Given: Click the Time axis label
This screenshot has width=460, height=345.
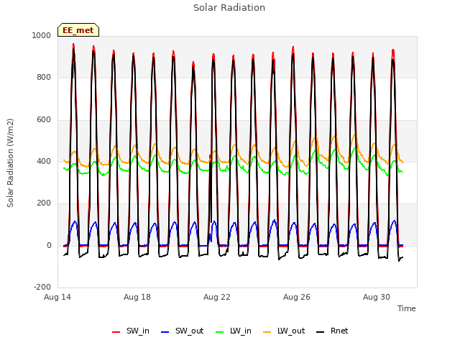Looking at the screenshot, I should pyautogui.click(x=406, y=308).
